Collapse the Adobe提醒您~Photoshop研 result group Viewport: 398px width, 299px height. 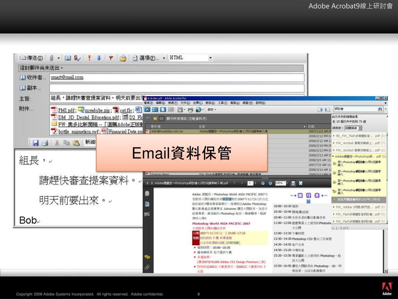333,157
